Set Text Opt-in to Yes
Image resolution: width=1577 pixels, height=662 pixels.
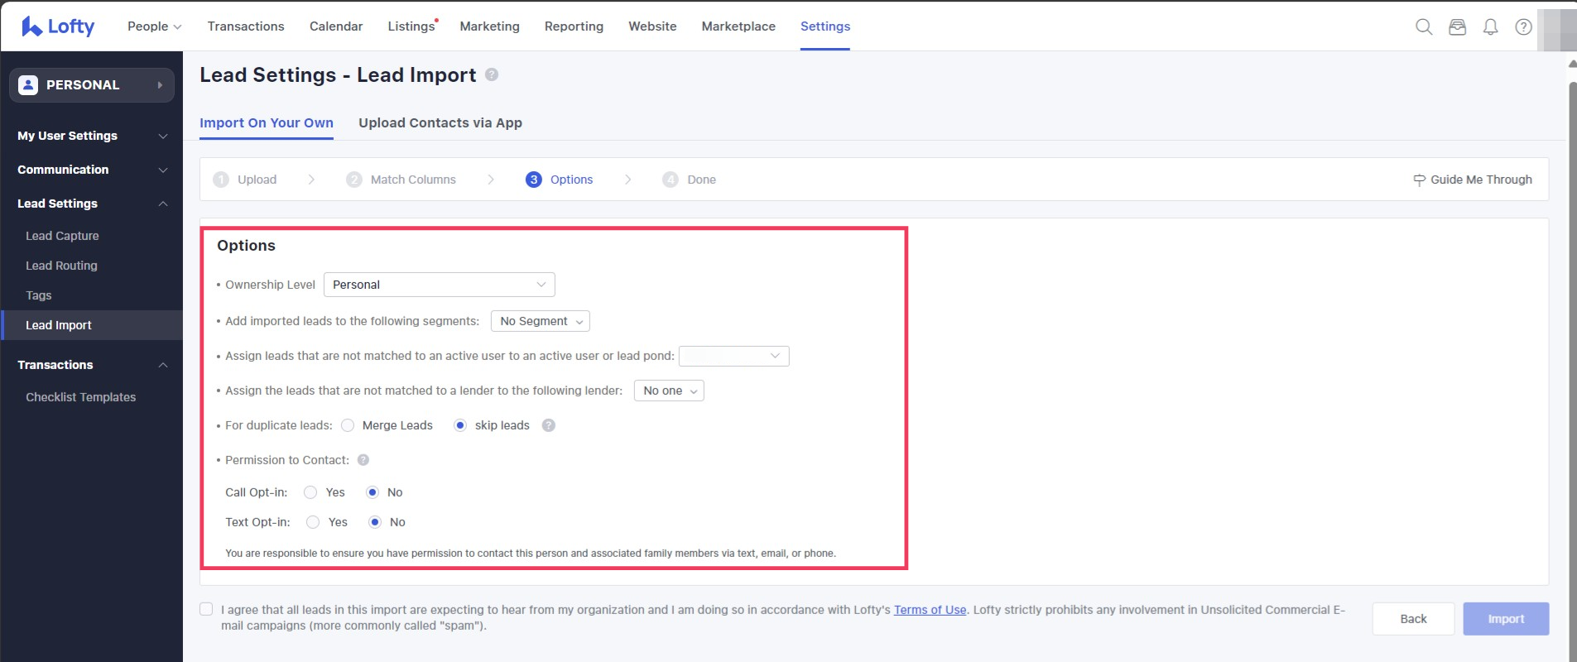tap(313, 522)
